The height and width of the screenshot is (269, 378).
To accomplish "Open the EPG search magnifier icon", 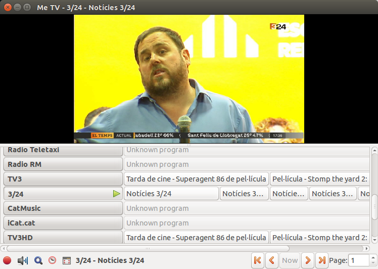I will click(x=38, y=260).
